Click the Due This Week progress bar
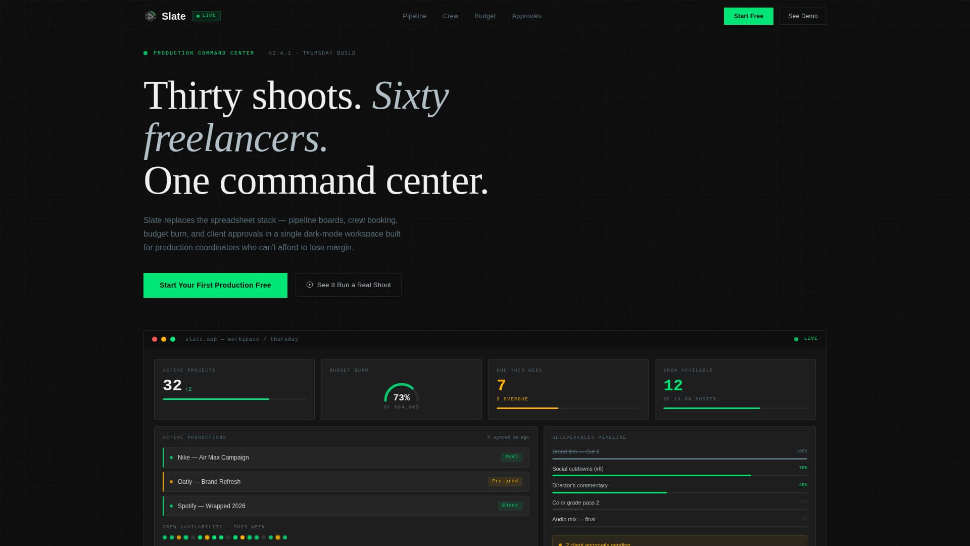970x546 pixels. pyautogui.click(x=568, y=408)
